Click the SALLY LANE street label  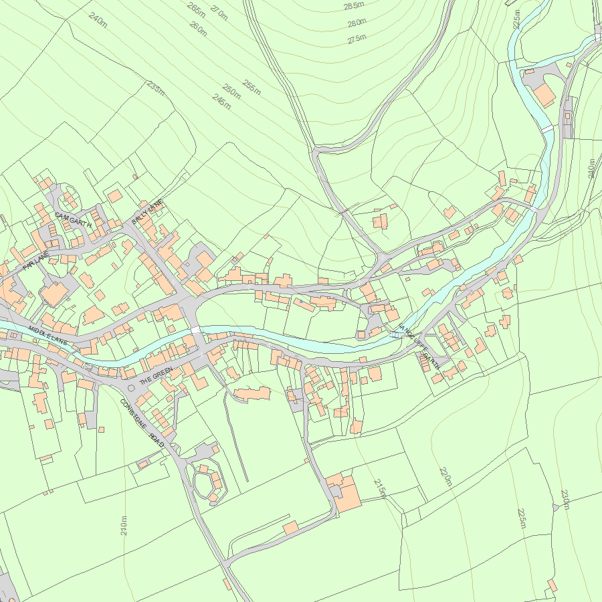[147, 211]
